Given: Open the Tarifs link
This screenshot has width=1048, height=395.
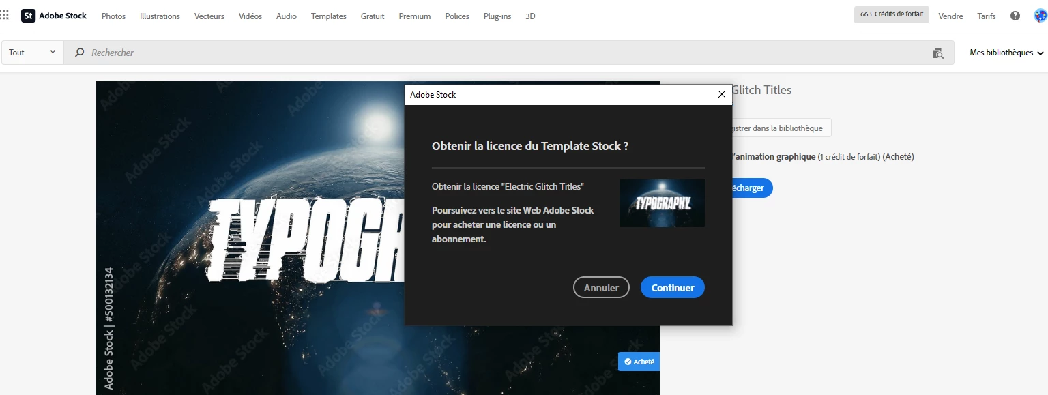Looking at the screenshot, I should coord(987,16).
